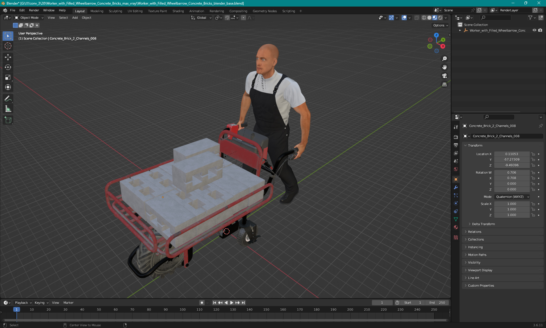Open the Render properties tab
Viewport: 546px width, 328px height.
coord(456,137)
